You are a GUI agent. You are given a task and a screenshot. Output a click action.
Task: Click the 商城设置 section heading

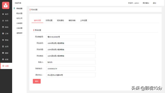point(38,30)
